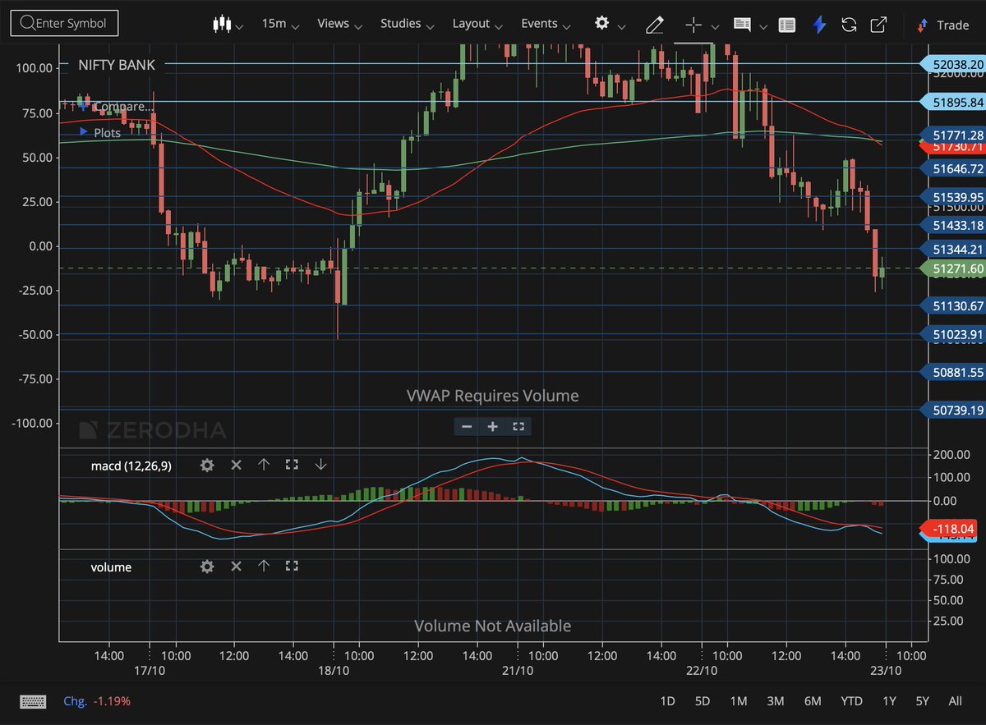The height and width of the screenshot is (725, 986).
Task: Click the Chg. -1.19% readout
Action: 97,701
